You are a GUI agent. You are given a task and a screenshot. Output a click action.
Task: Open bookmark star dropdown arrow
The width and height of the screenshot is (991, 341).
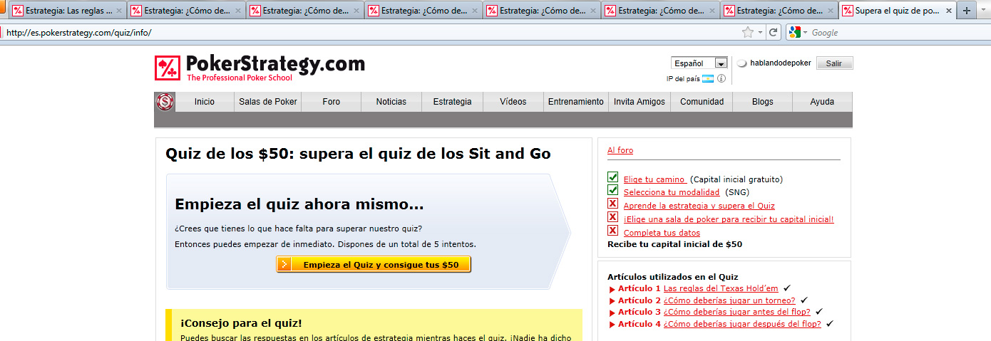point(760,33)
